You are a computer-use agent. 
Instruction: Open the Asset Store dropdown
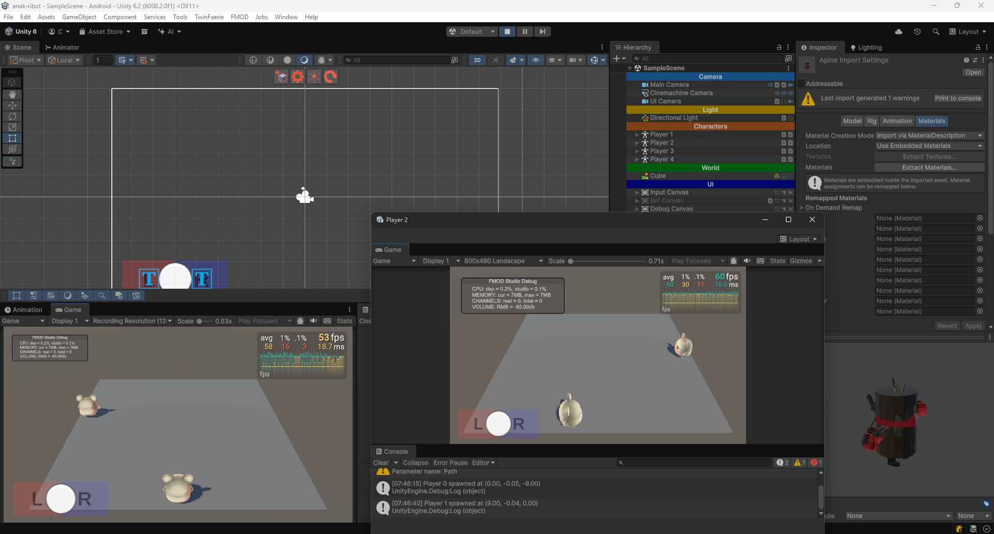point(105,32)
